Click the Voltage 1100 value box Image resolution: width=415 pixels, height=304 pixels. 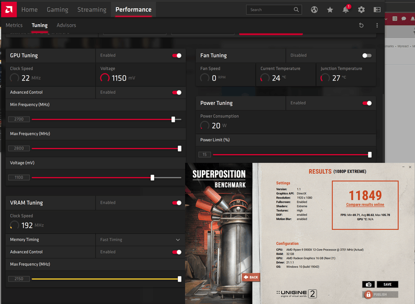(19, 177)
